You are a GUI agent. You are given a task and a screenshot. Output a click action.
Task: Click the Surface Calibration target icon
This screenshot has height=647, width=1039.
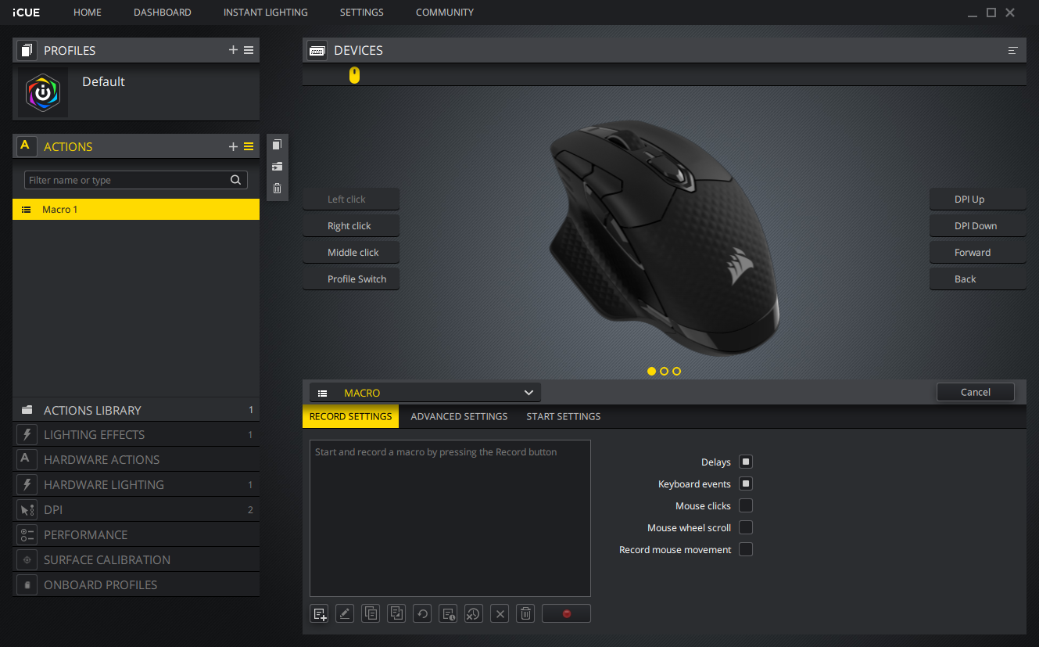pos(27,559)
